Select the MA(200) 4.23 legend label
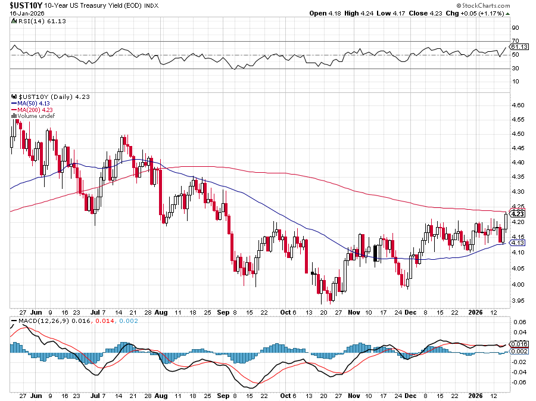 pyautogui.click(x=36, y=110)
